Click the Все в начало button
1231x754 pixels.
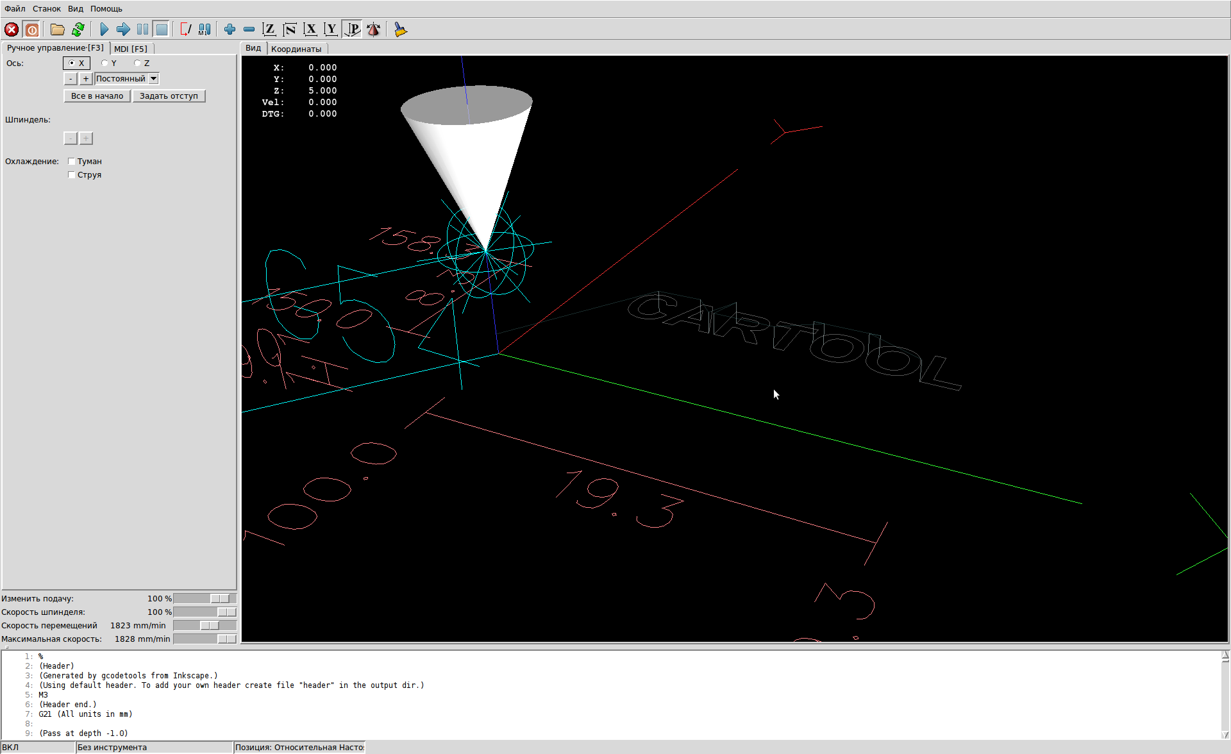(97, 96)
